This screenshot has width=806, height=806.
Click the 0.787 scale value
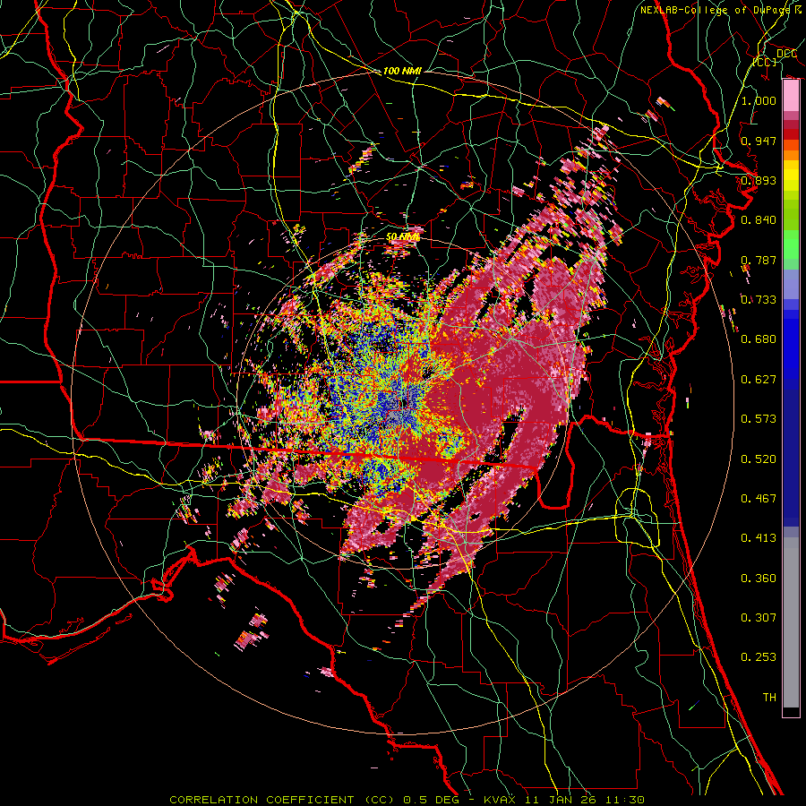[759, 260]
